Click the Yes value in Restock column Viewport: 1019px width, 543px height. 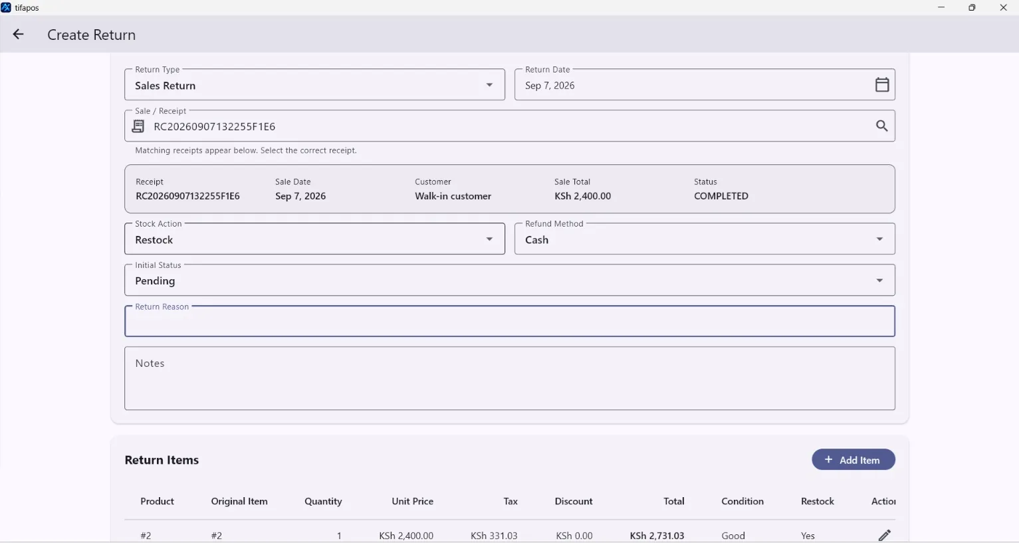coord(808,536)
